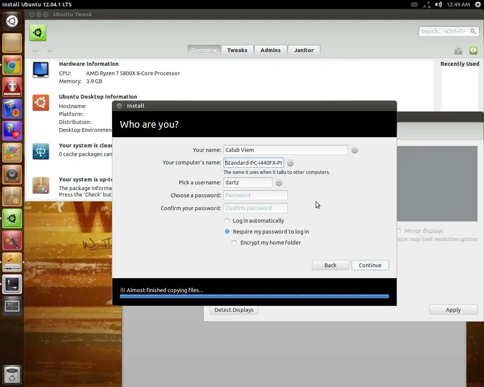Click the computer's name field
Viewport: 484px width, 387px height.
[x=253, y=163]
